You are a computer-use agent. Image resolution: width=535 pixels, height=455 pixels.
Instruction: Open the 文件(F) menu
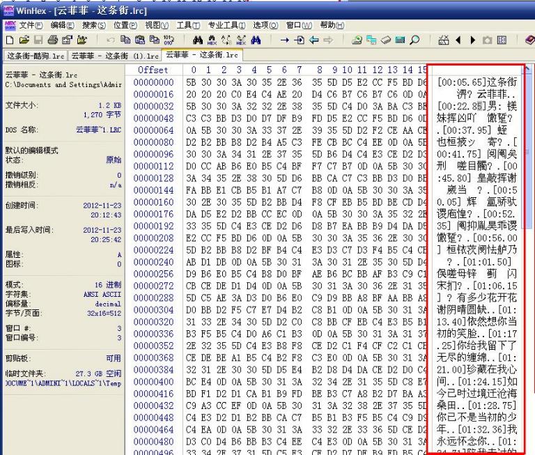point(31,25)
